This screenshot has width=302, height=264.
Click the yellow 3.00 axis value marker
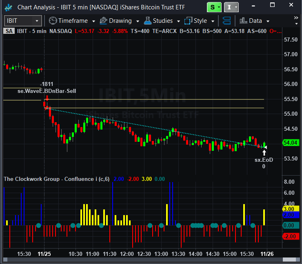tap(291, 209)
